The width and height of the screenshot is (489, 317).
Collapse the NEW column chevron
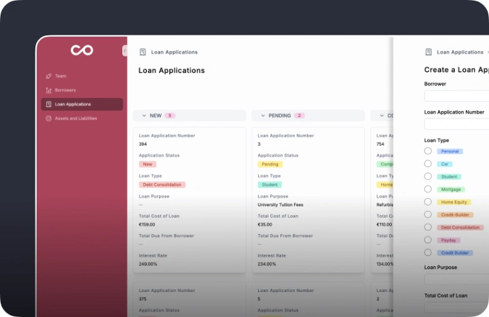coord(143,116)
